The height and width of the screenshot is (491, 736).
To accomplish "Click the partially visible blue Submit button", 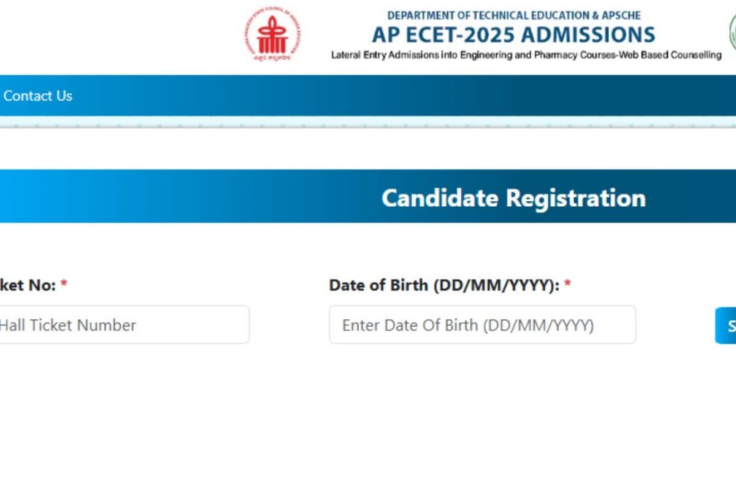I will tap(726, 325).
